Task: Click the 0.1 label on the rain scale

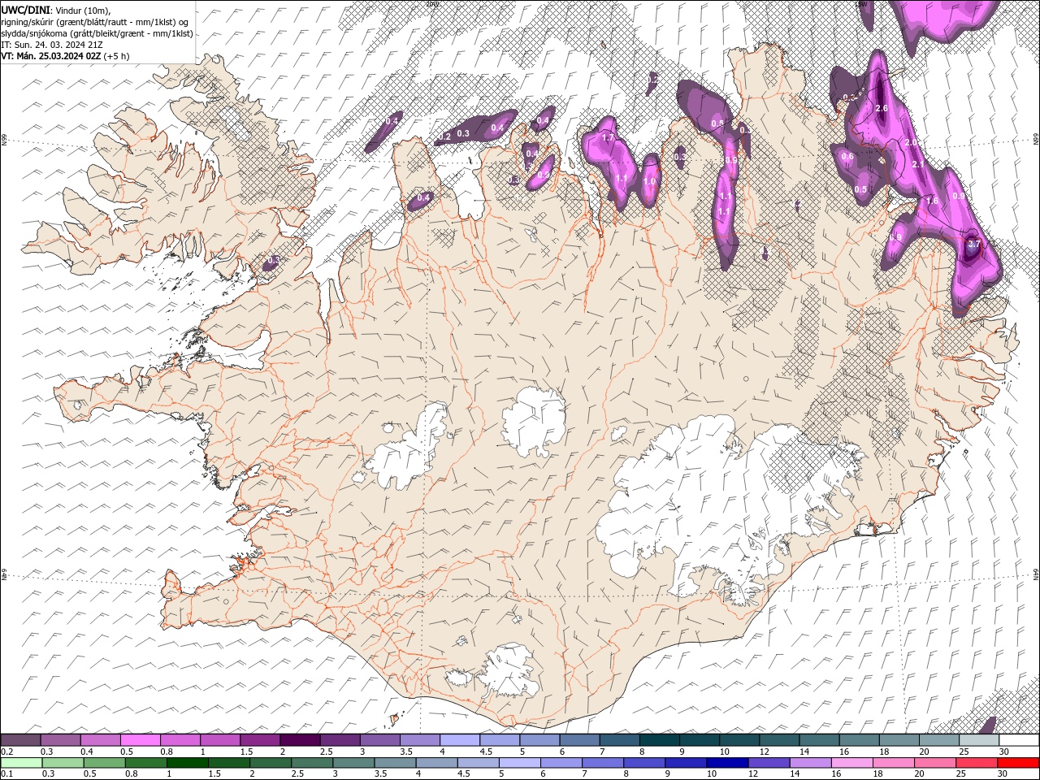Action: click(6, 774)
